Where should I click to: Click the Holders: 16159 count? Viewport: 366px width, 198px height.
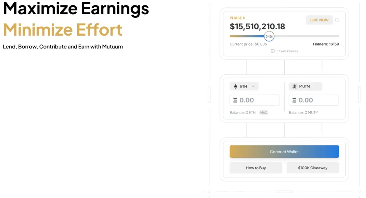point(326,44)
